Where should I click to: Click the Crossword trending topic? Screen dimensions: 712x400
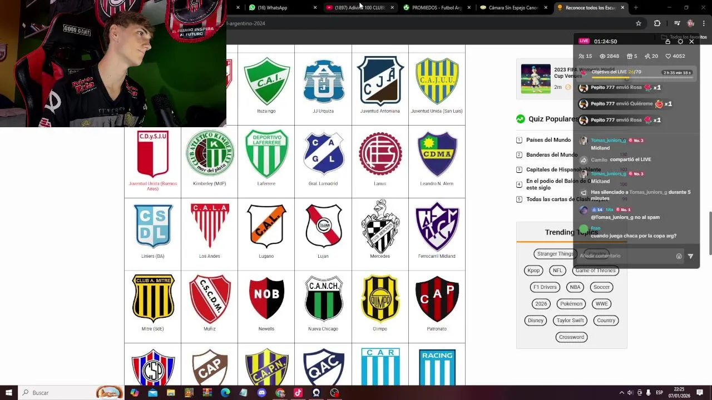pos(571,337)
